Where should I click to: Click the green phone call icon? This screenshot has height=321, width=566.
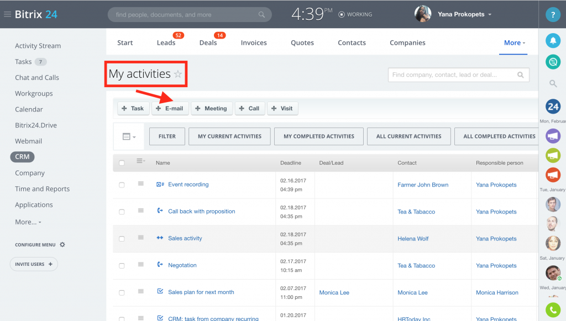click(553, 310)
